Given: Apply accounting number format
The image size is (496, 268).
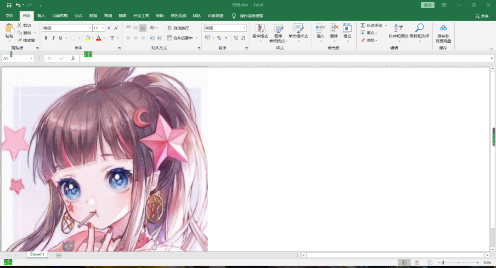Looking at the screenshot, I should tap(208, 38).
